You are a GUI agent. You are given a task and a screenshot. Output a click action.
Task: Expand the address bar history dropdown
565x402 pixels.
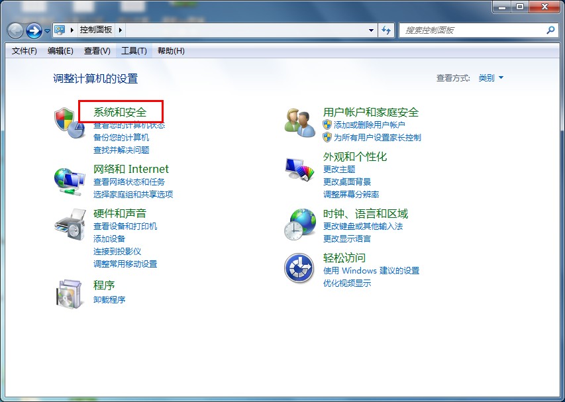click(x=371, y=30)
